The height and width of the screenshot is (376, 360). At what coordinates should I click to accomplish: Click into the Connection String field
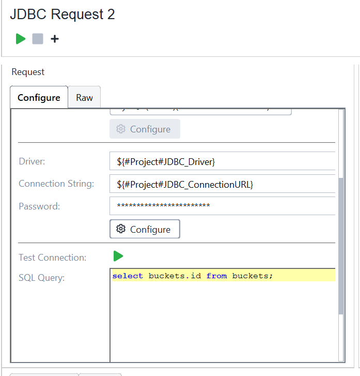click(222, 184)
